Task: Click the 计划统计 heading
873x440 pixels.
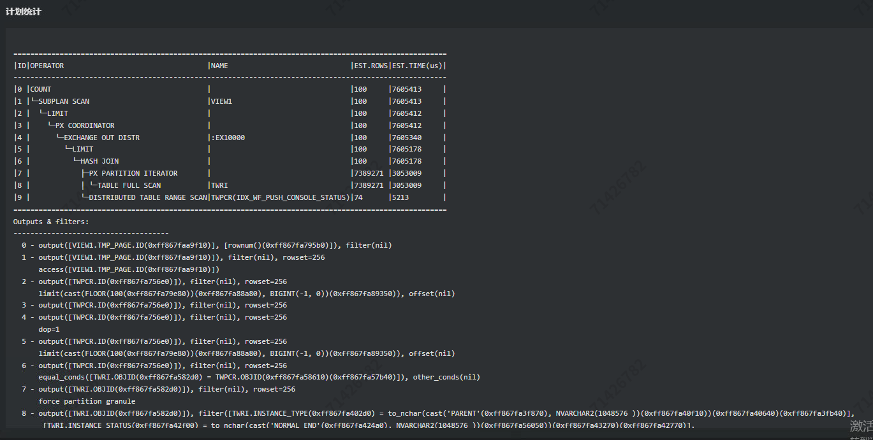Action: pos(24,11)
